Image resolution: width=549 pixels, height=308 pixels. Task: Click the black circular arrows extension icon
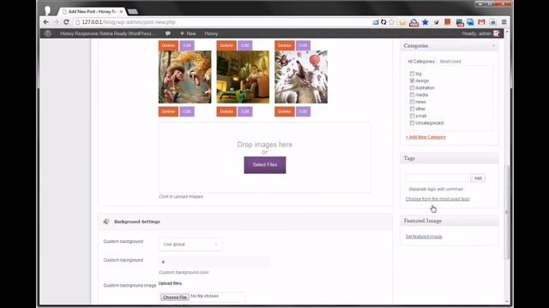pyautogui.click(x=383, y=22)
